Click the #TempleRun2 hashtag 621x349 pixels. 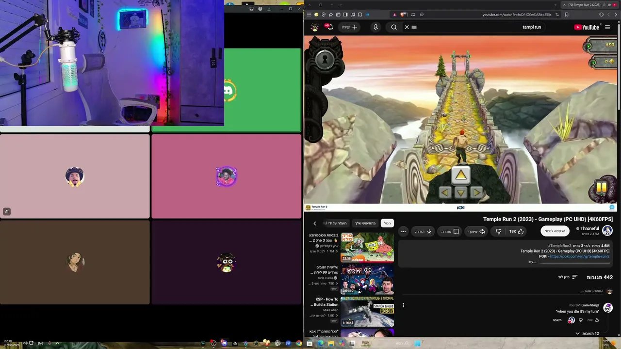tap(559, 246)
